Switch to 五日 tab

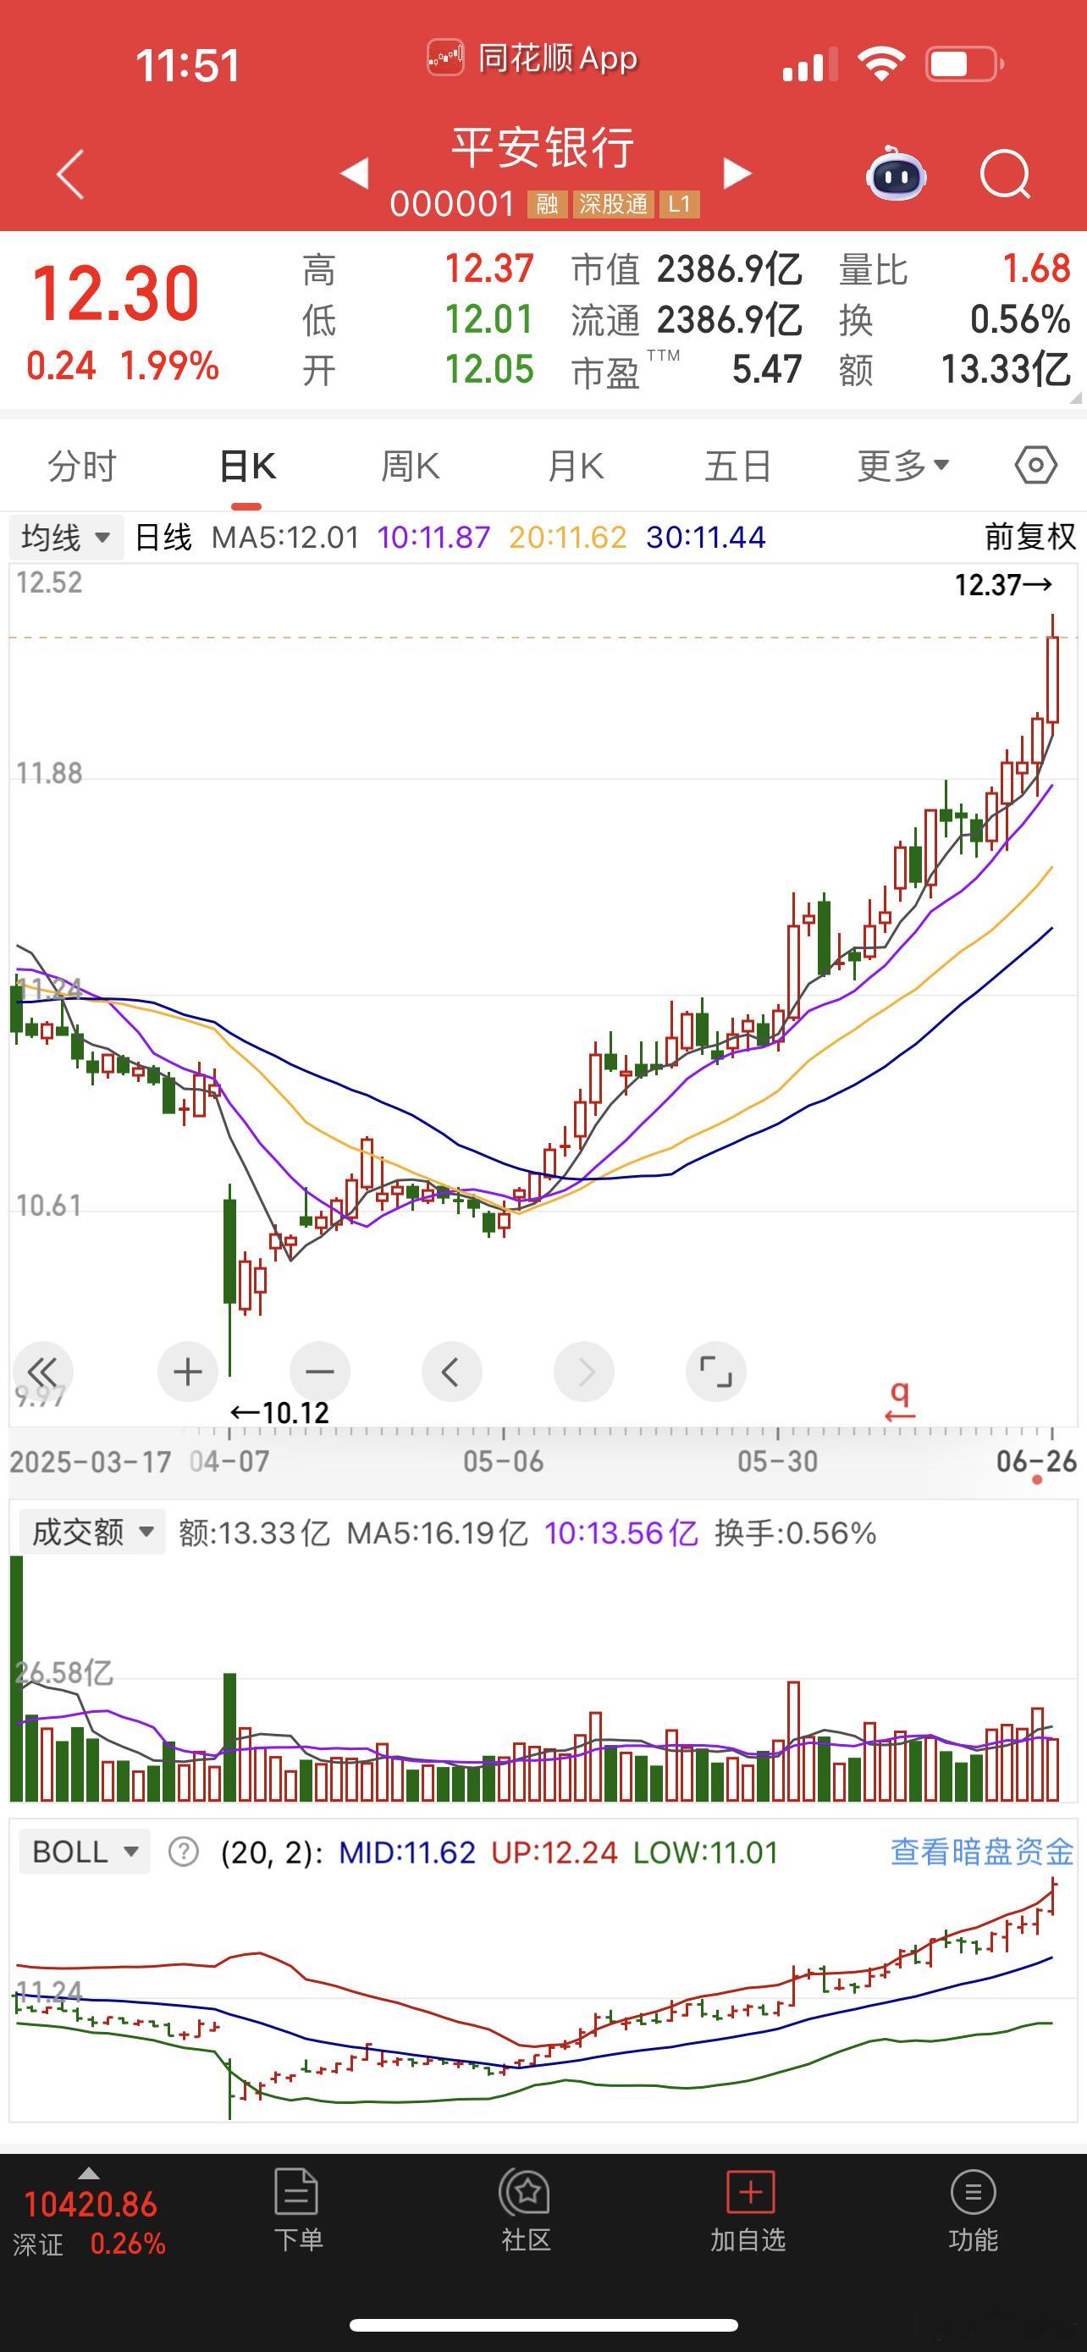click(x=737, y=466)
